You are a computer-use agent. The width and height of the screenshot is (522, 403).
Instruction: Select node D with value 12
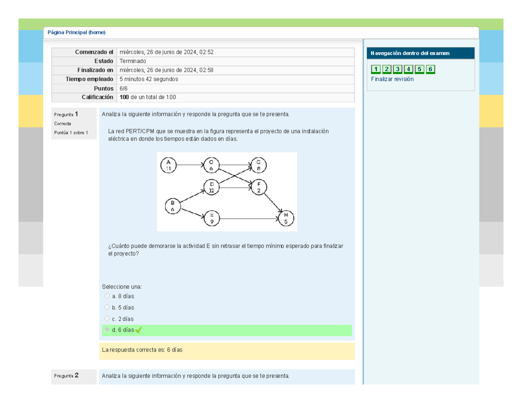coord(212,187)
